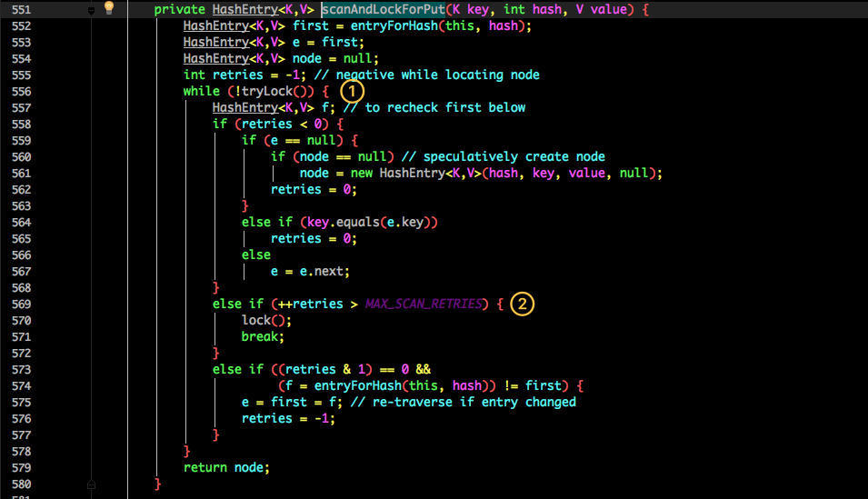Click entryForHash call on line 574

coord(358,386)
